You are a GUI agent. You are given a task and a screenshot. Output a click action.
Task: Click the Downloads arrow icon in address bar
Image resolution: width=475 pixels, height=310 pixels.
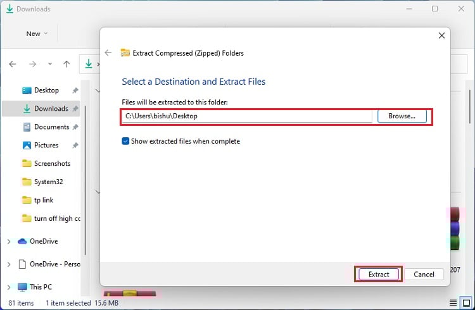point(89,64)
